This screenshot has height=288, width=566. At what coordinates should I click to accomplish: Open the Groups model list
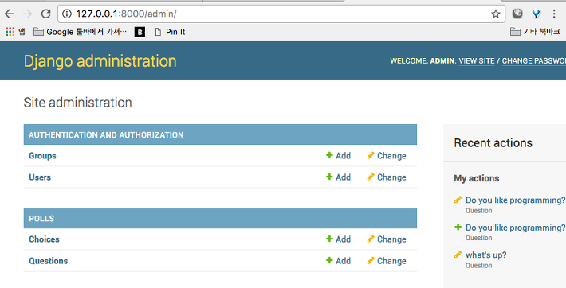pyautogui.click(x=42, y=156)
